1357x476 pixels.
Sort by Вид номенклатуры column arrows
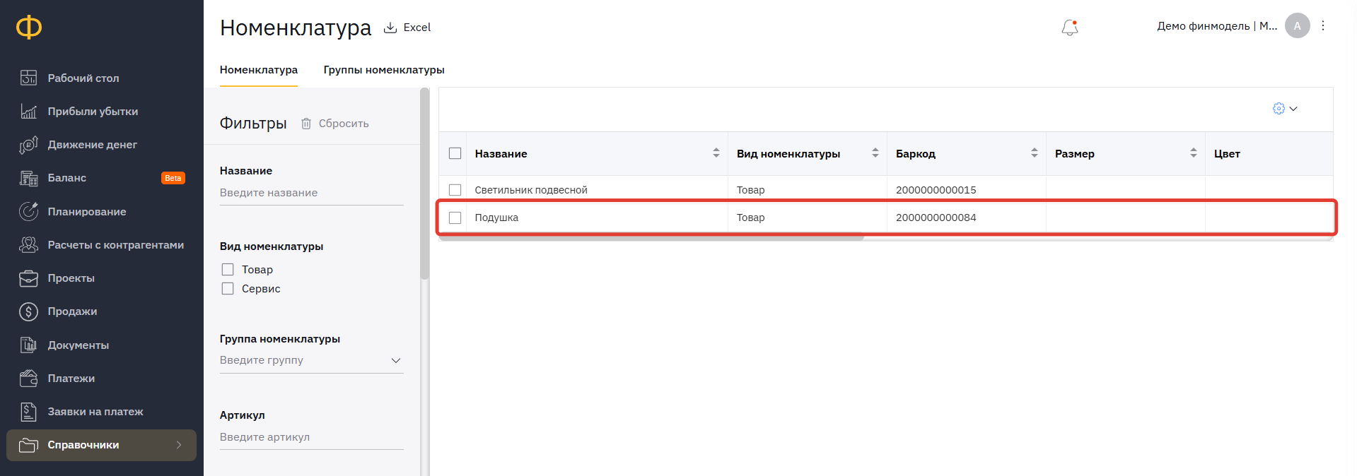[875, 153]
